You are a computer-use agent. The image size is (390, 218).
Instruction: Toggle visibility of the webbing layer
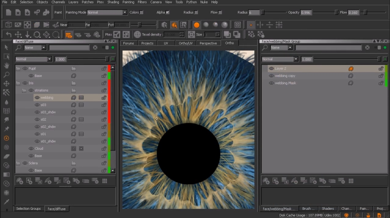[x=37, y=97]
